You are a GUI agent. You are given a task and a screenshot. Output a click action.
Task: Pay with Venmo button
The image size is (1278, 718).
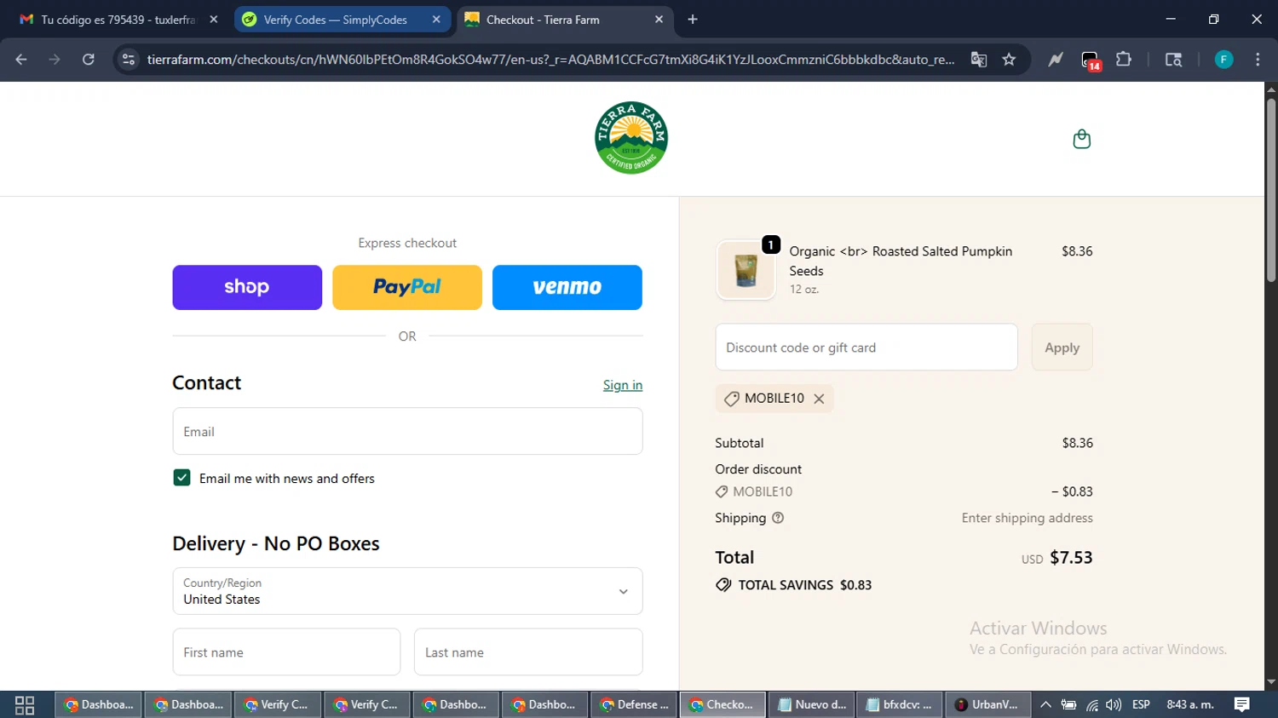click(567, 287)
